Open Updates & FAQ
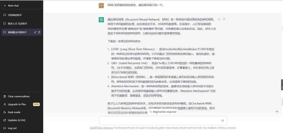 pyautogui.click(x=22, y=120)
